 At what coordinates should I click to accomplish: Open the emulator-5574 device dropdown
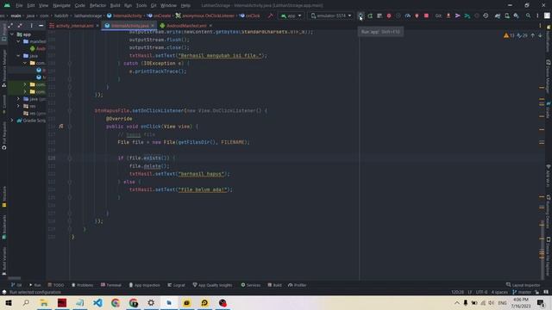point(331,15)
